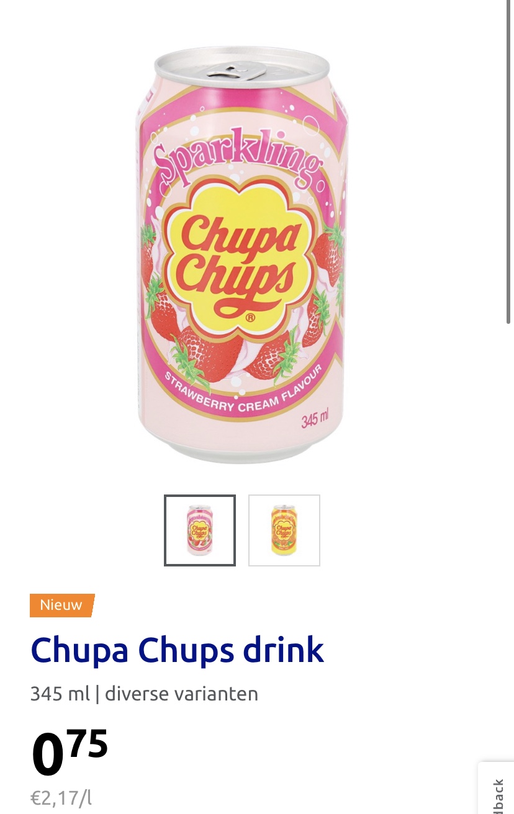The width and height of the screenshot is (514, 814).
Task: Open the large Chupa Chups can image
Action: click(241, 254)
